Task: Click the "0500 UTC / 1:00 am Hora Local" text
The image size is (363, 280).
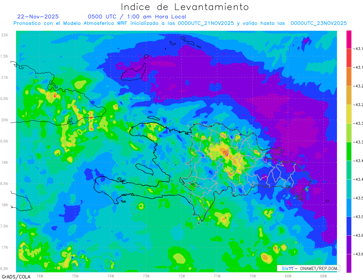Action: [x=137, y=17]
